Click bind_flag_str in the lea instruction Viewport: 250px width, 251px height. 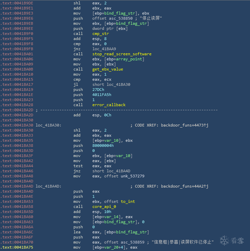[131, 232]
